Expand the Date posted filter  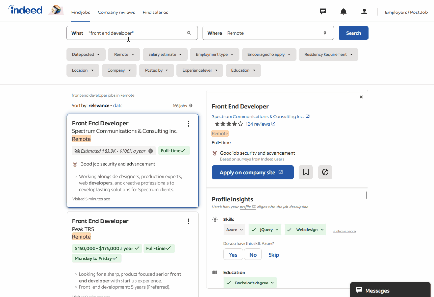pos(86,54)
